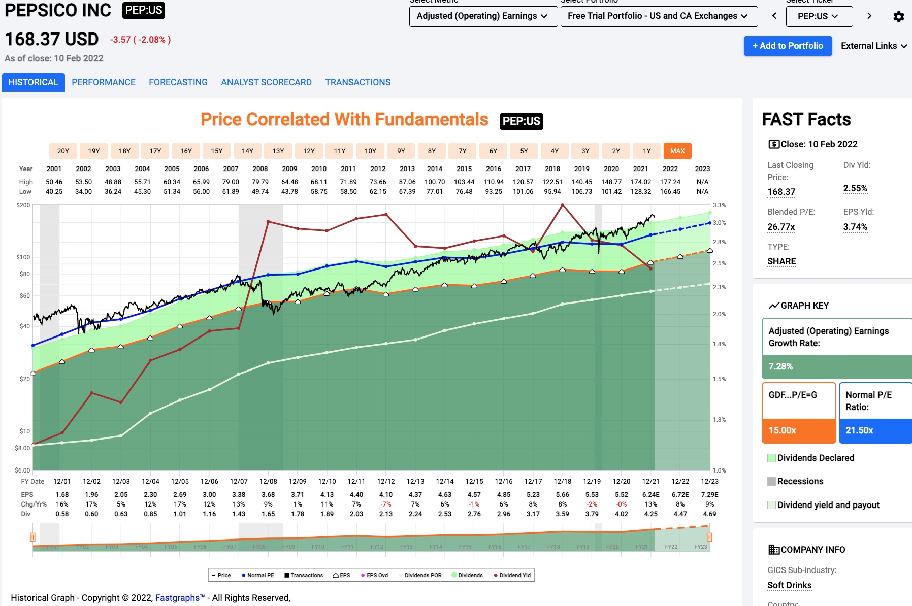912x606 pixels.
Task: Click the PEP:US badge in chart title
Action: click(522, 121)
